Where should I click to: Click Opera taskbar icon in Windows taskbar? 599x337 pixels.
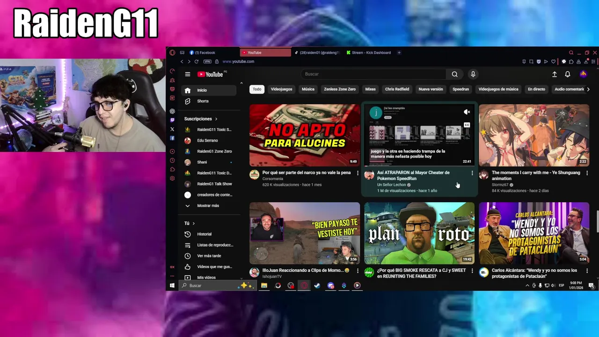pos(304,286)
